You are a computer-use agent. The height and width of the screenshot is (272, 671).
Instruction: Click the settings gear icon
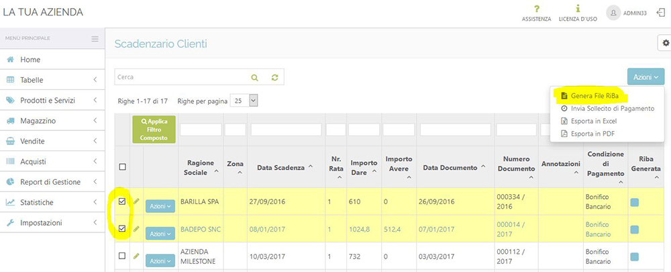click(x=664, y=42)
